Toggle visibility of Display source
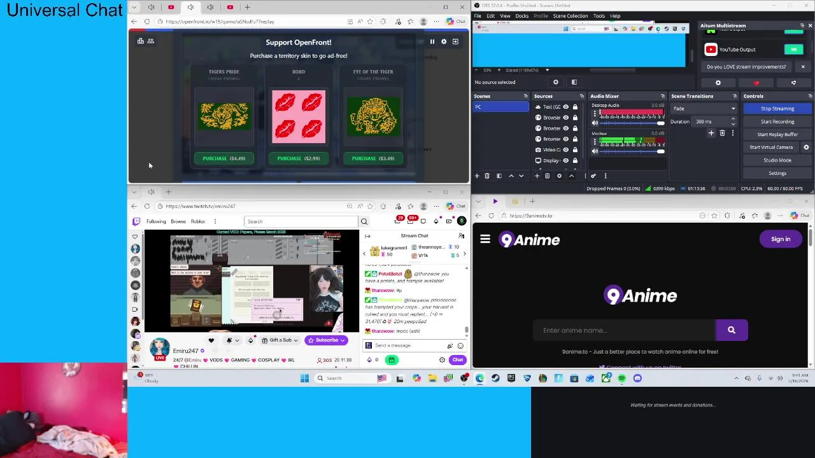This screenshot has height=458, width=815. click(565, 160)
